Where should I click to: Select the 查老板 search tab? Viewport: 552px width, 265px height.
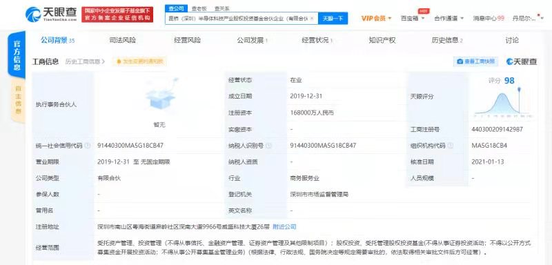(x=199, y=9)
